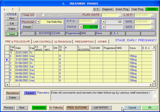
Task: Click the CLEXAN medication field
Action: (58, 33)
